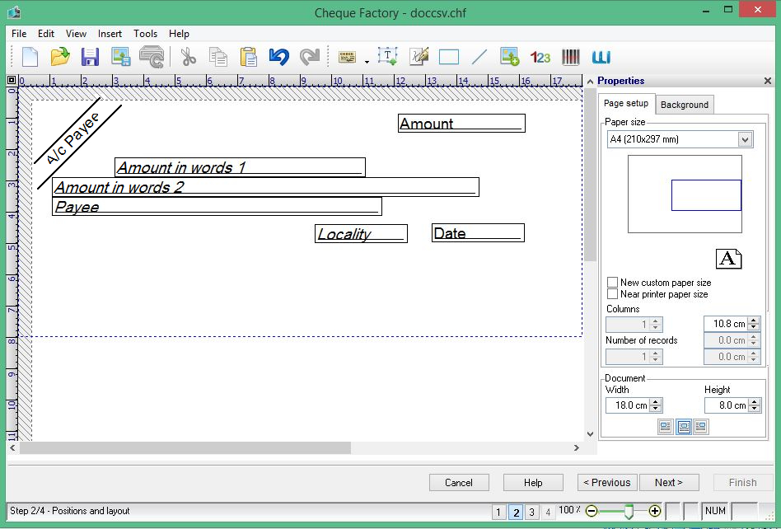Open the Paper size dropdown

tap(745, 139)
